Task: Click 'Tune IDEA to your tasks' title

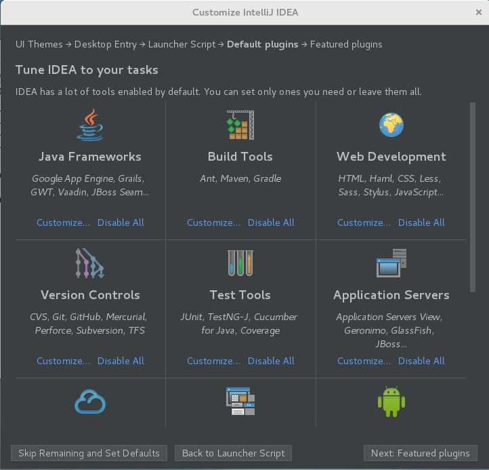Action: [x=87, y=70]
